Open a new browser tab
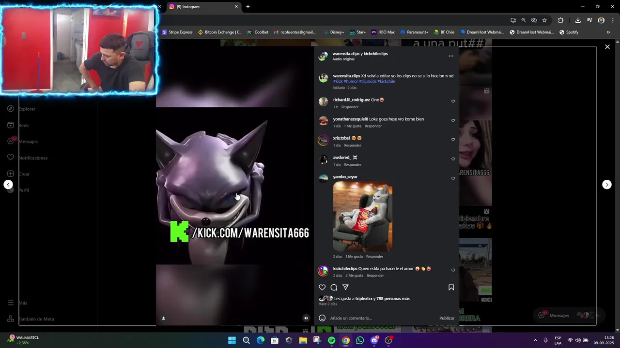The image size is (620, 348). (x=248, y=7)
